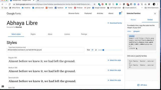This screenshot has height=90, width=161.
Task: Open the Articles navigation item
Action: pyautogui.click(x=100, y=13)
